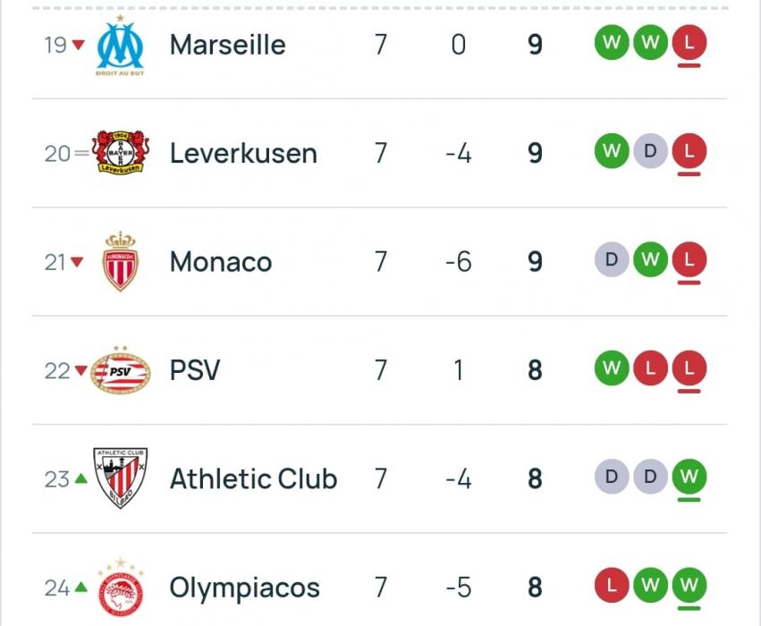
Task: Click the Marseille club crest
Action: [120, 45]
